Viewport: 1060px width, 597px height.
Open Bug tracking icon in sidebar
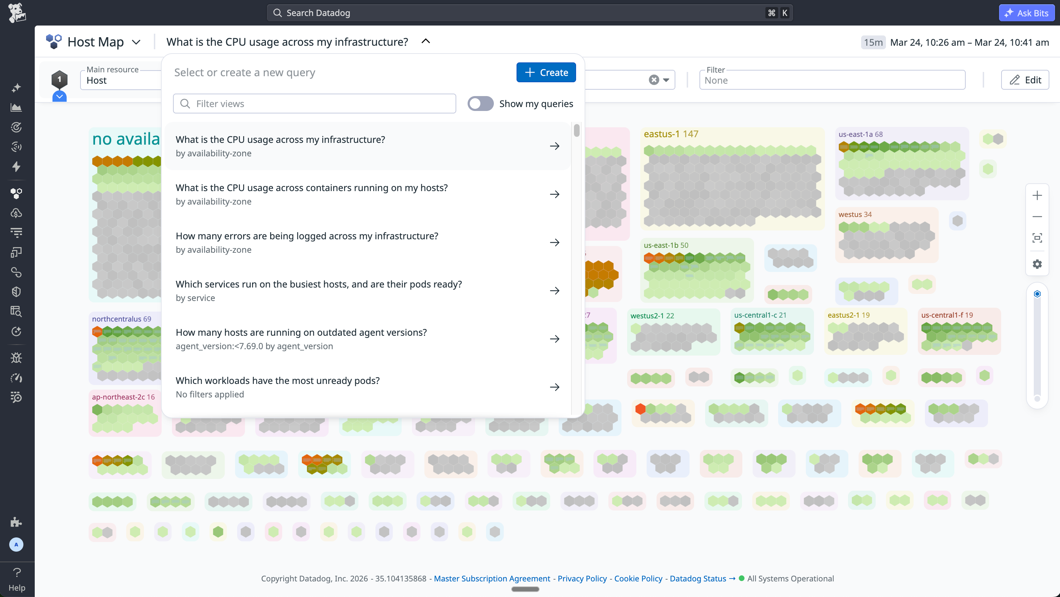tap(16, 358)
